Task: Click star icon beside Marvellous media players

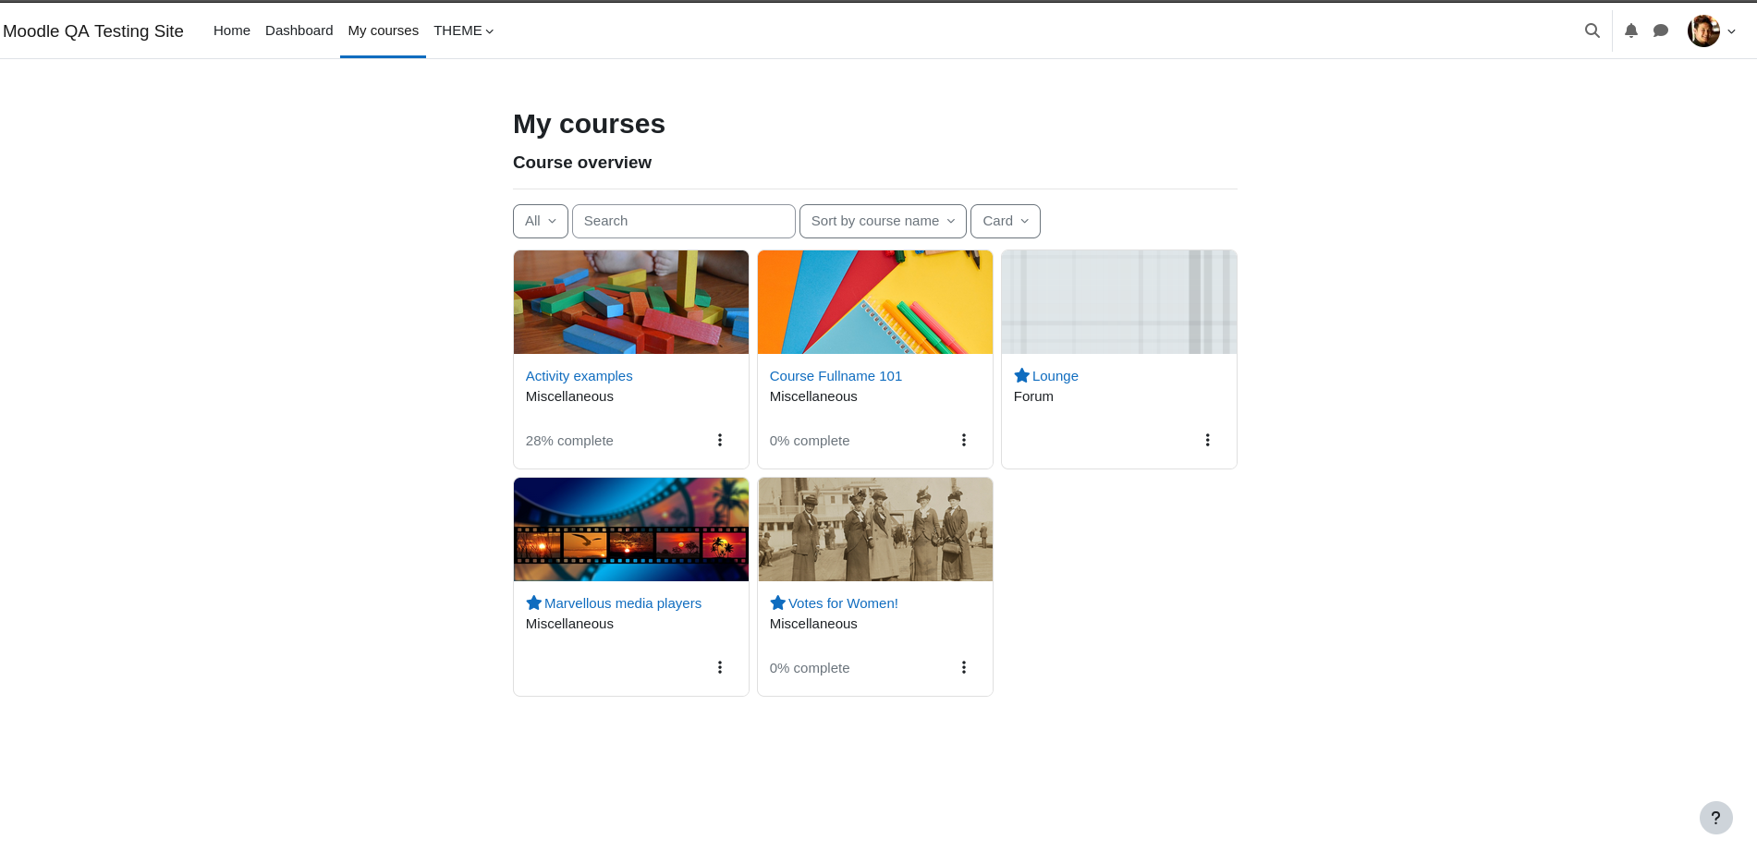Action: pos(533,602)
